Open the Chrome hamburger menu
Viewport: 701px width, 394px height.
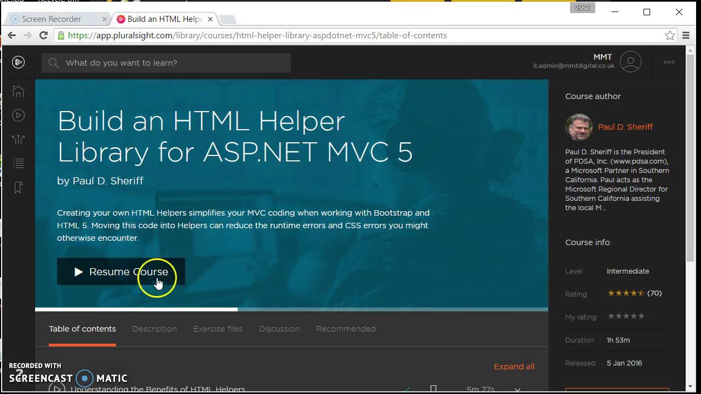click(686, 35)
